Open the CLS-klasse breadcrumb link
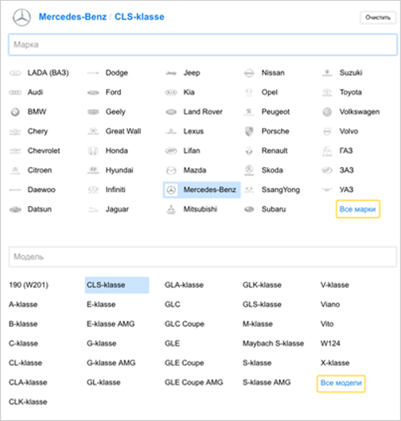Screen dimensions: 401x421 139,17
